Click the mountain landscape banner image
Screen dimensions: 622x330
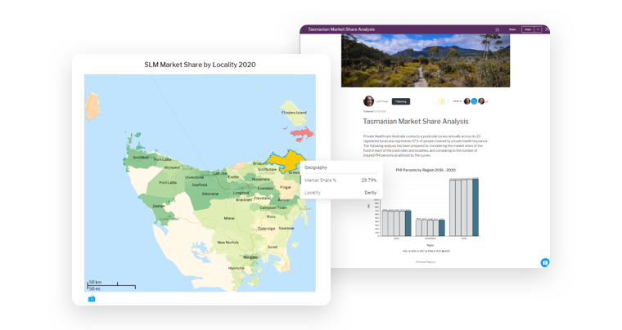coord(425,60)
